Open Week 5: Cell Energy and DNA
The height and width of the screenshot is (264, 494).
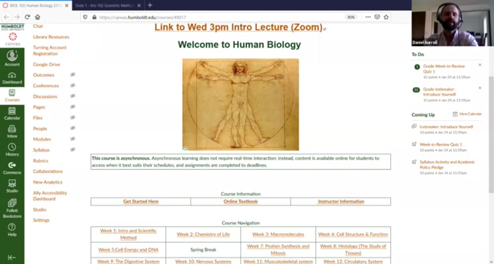[129, 250]
